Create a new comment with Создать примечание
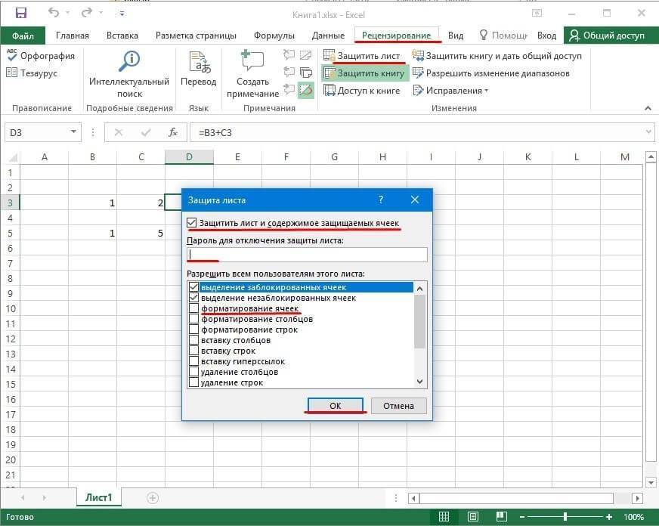The width and height of the screenshot is (659, 526). point(252,68)
